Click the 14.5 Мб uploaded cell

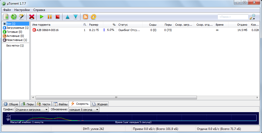(x=242, y=30)
